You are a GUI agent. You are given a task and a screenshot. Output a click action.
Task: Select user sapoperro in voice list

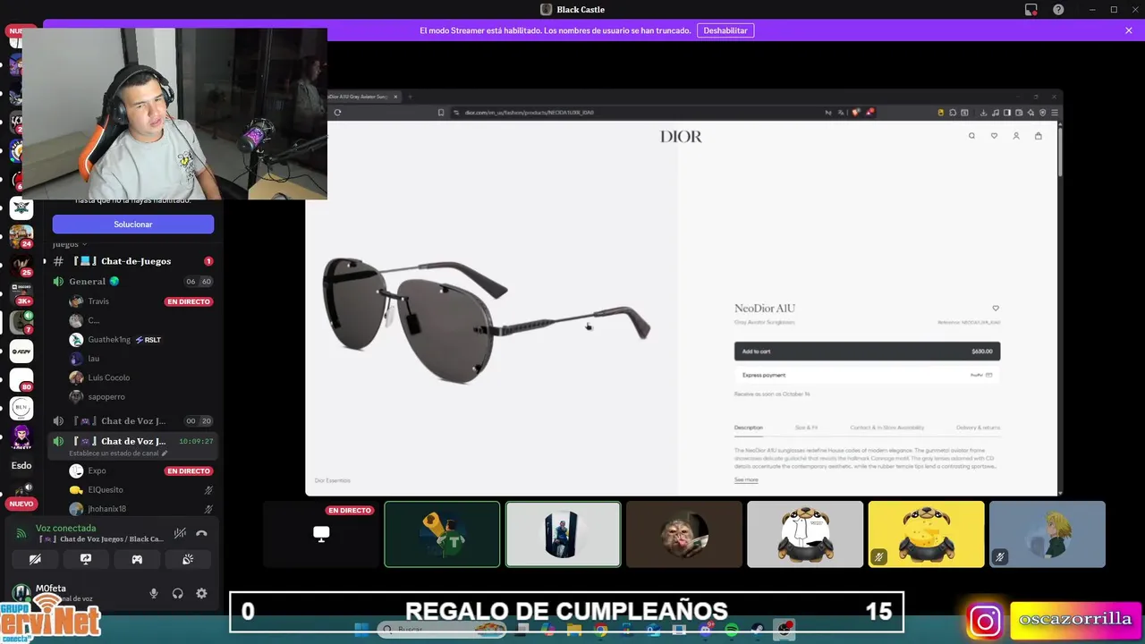click(x=140, y=396)
